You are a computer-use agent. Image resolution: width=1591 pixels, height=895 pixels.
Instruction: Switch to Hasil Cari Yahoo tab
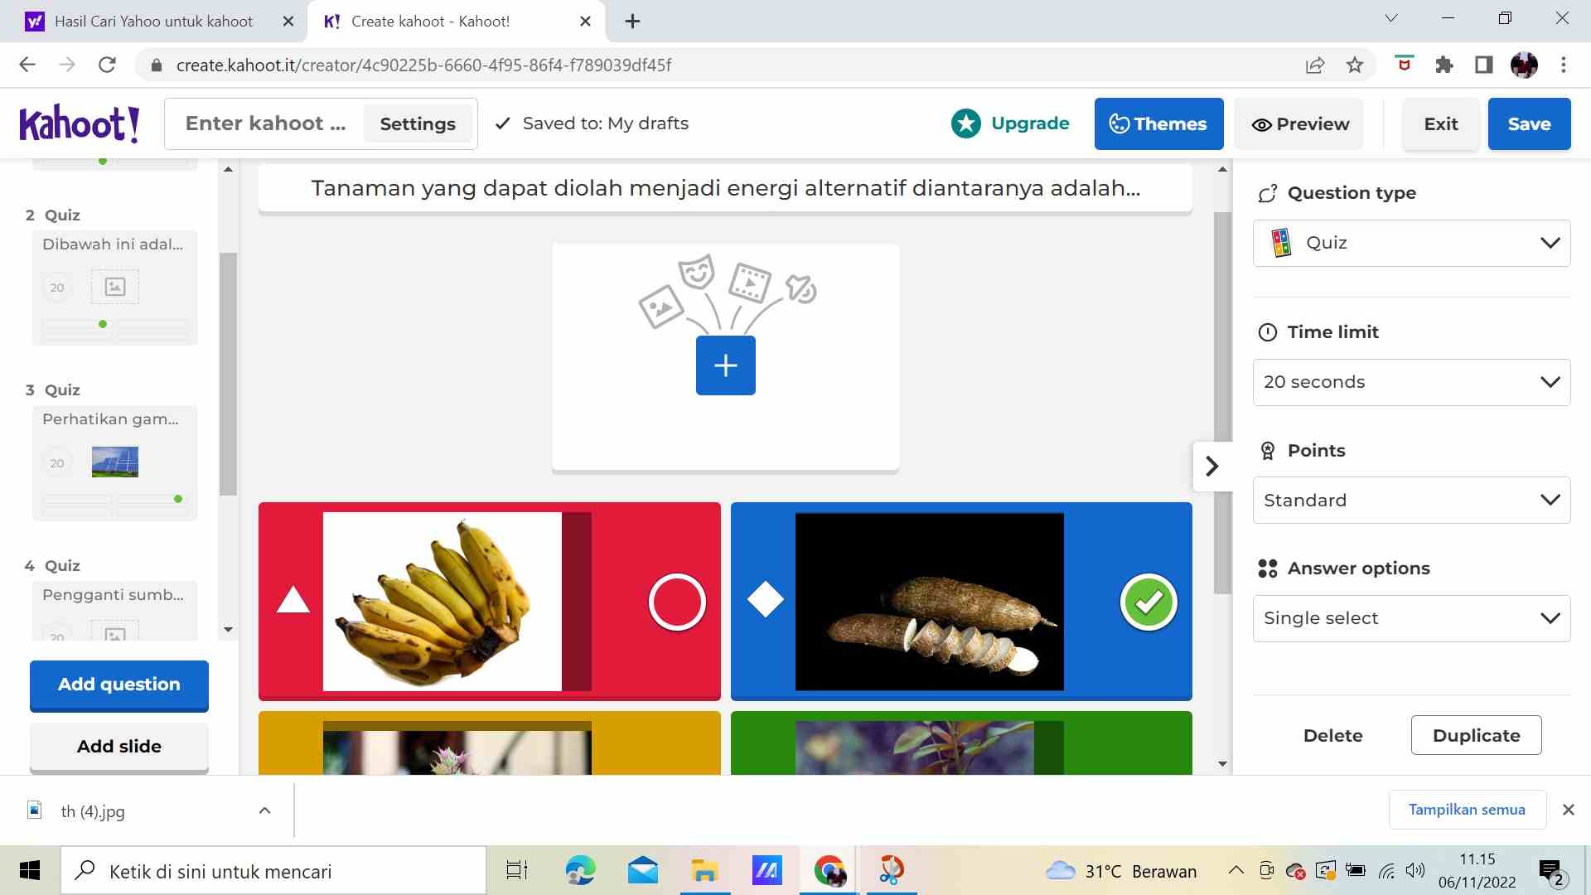coord(154,22)
